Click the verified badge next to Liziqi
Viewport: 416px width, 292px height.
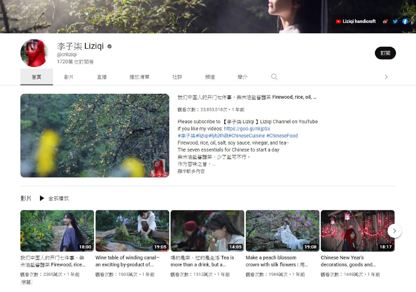(110, 46)
